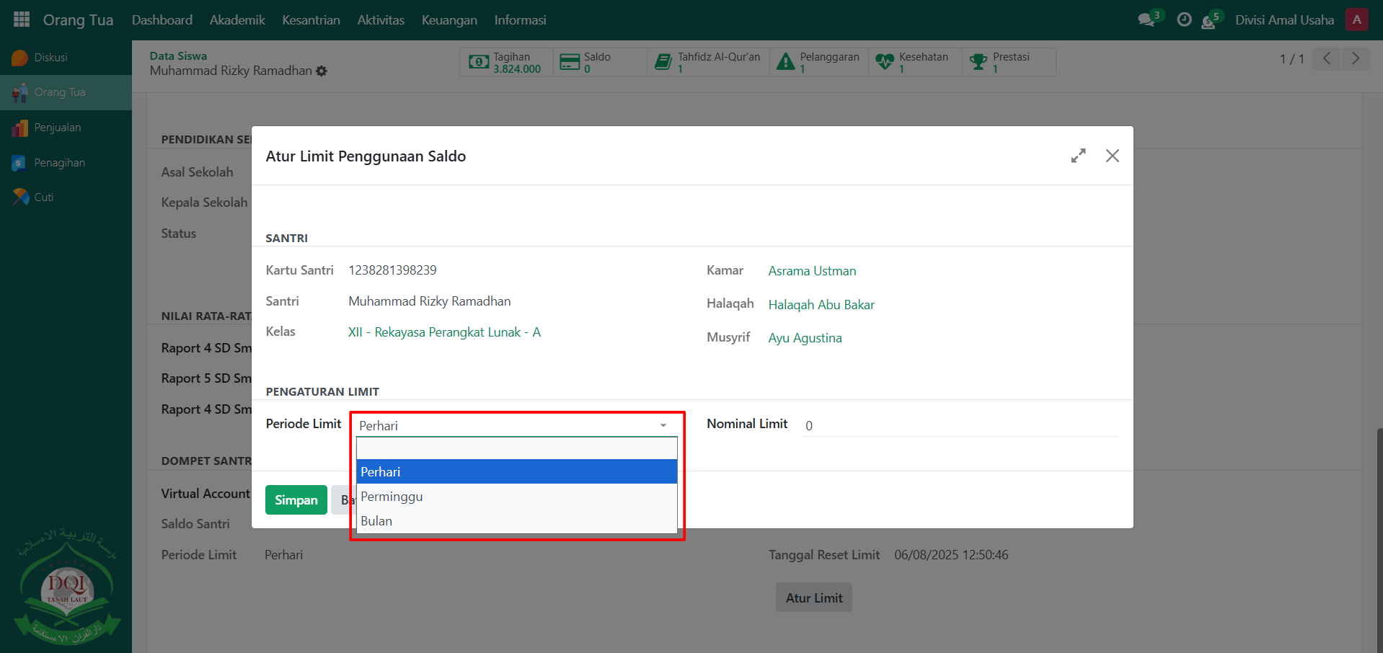Open the Tagihan money stat button
Image resolution: width=1383 pixels, height=653 pixels.
pyautogui.click(x=506, y=63)
